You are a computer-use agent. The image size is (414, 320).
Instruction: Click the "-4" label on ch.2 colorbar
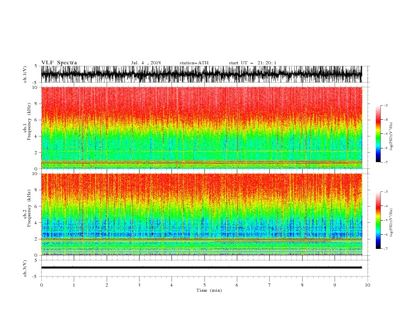(x=386, y=206)
